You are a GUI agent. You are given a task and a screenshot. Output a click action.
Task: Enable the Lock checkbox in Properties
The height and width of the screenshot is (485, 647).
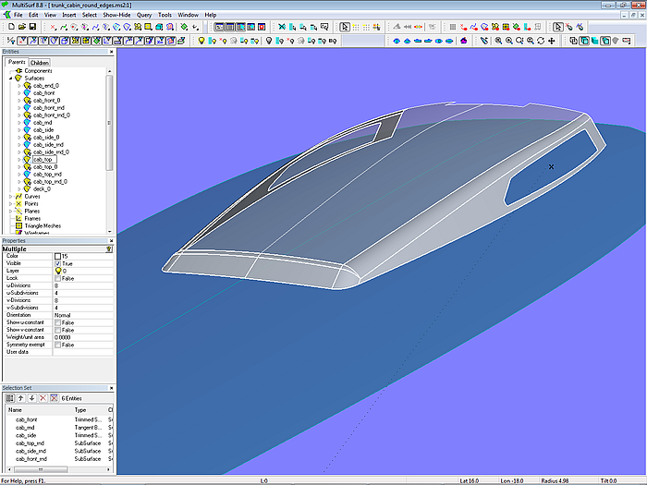58,278
